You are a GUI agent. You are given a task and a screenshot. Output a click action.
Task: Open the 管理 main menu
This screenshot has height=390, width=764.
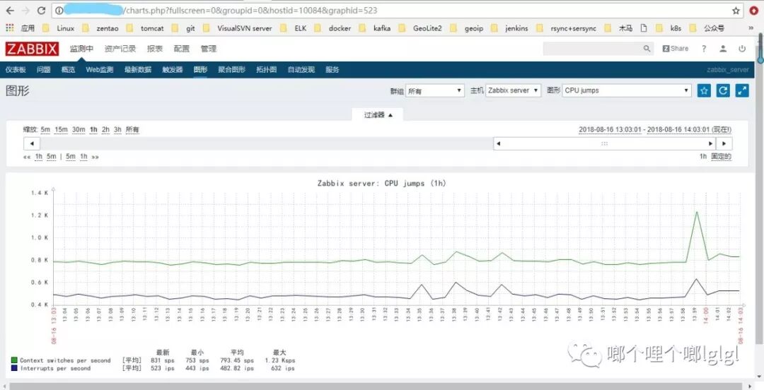tap(209, 49)
